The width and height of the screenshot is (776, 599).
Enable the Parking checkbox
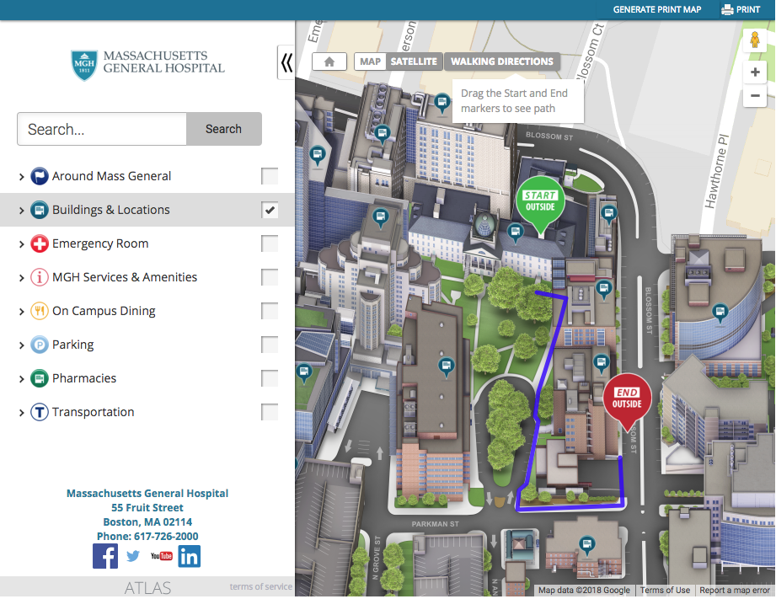270,345
